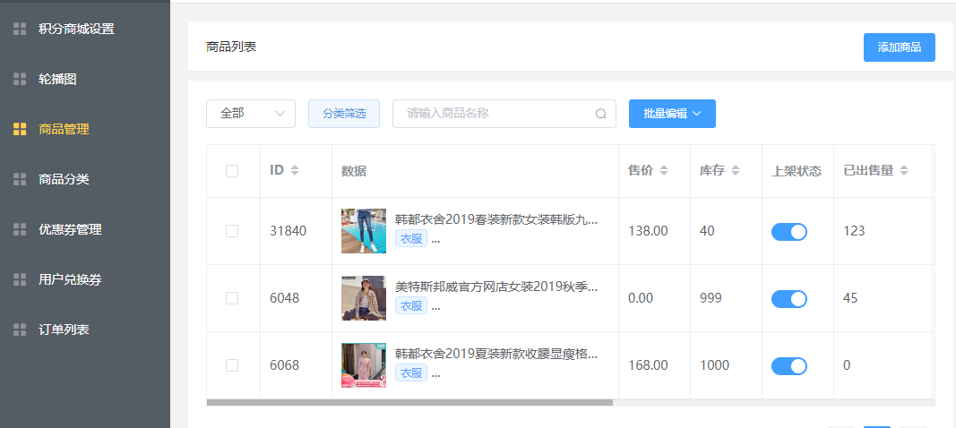Click the 衣服 tag on product 6048

tap(411, 306)
